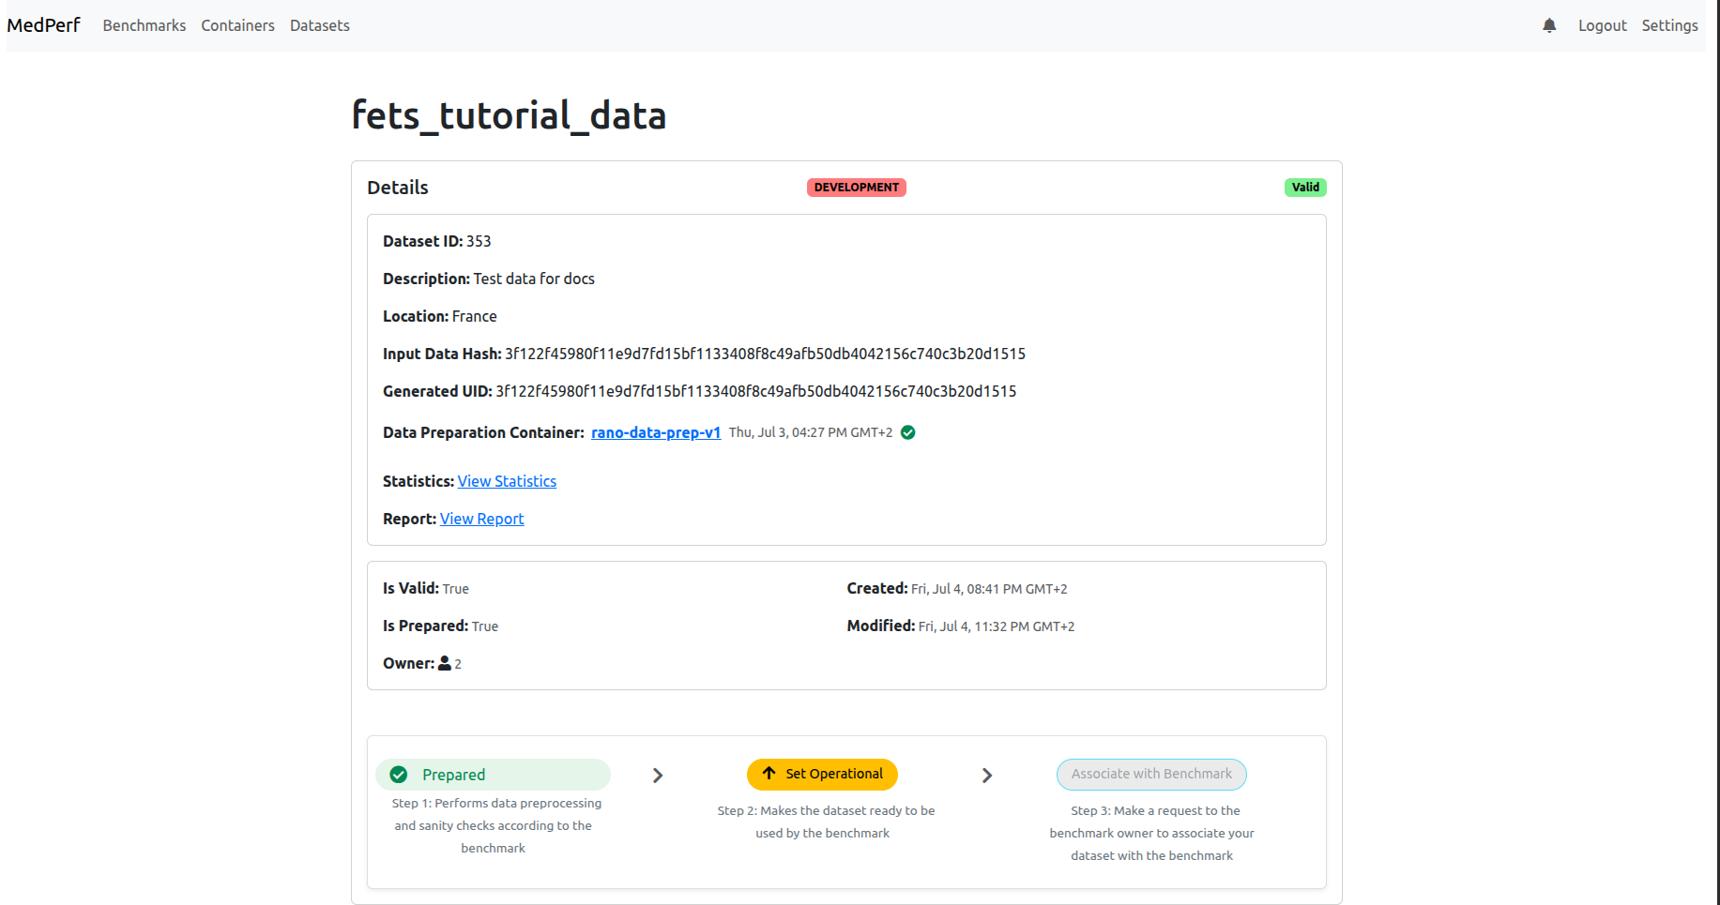Viewport: 1720px width, 905px height.
Task: Click the fets_tutorial_data page title
Action: click(509, 115)
